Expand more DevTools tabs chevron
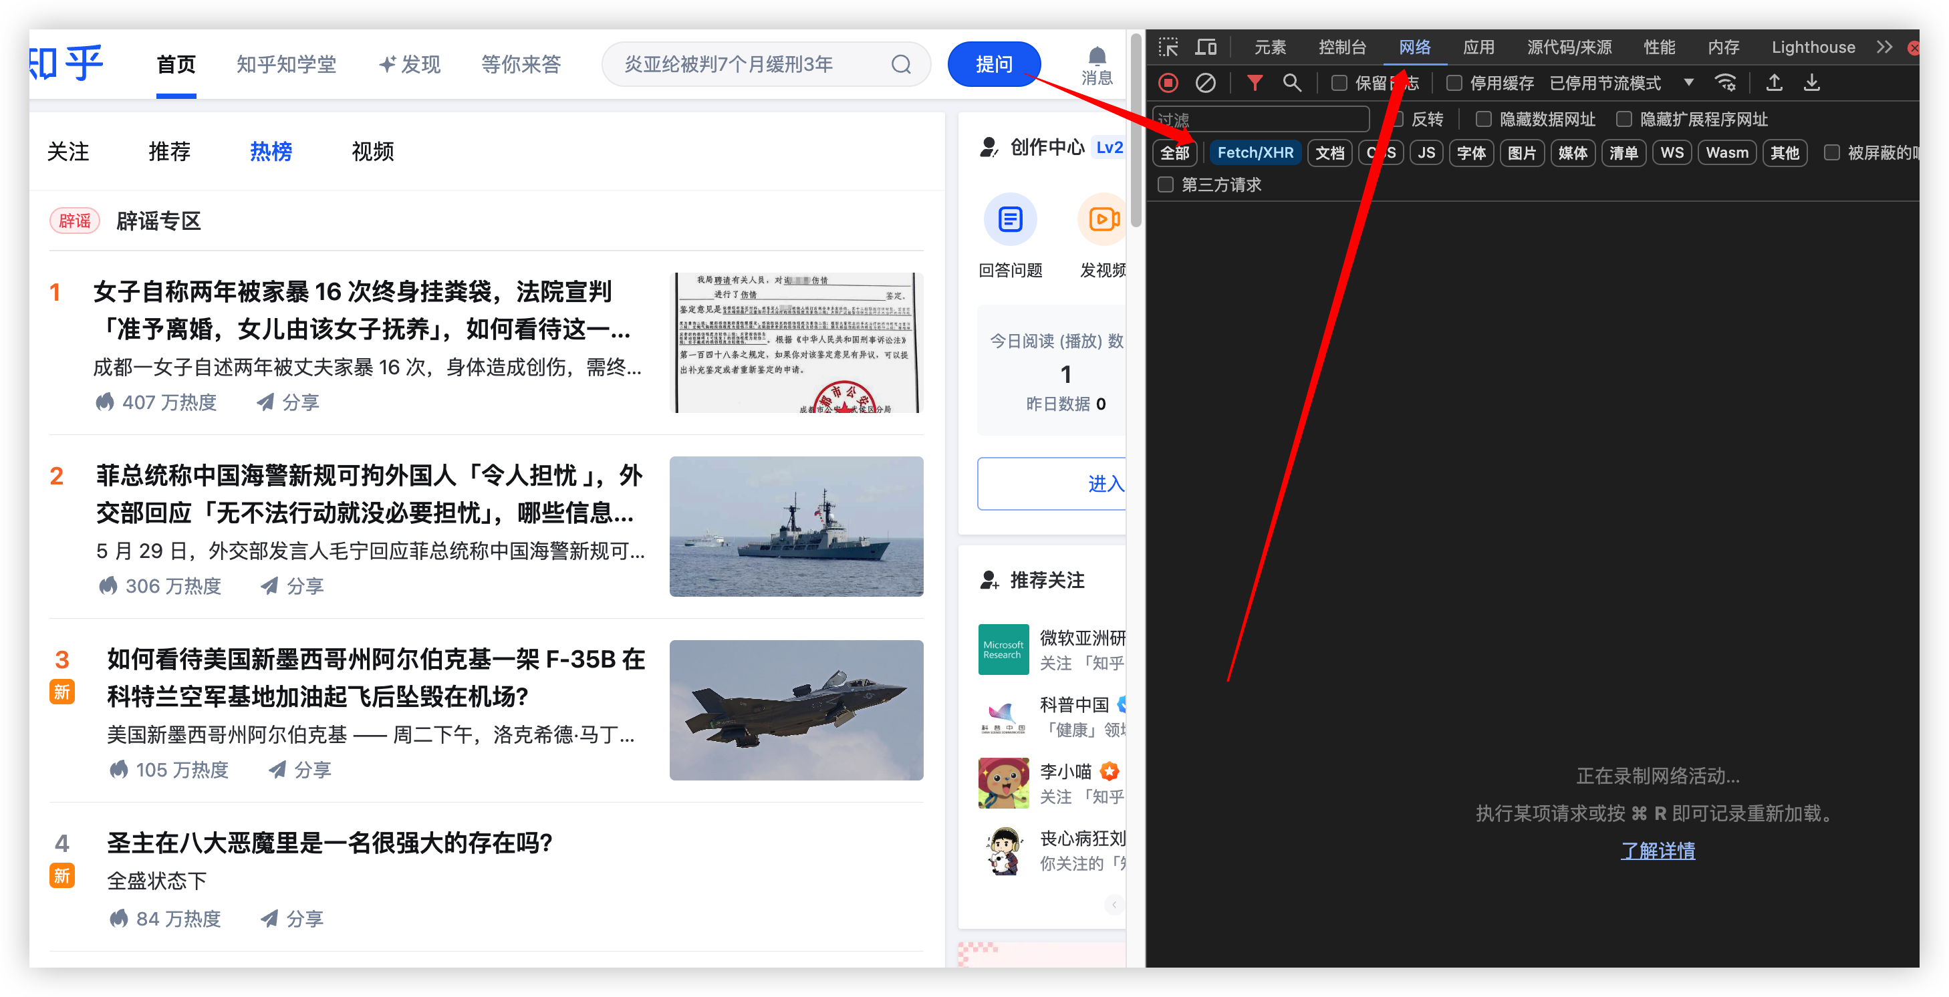 (x=1884, y=47)
